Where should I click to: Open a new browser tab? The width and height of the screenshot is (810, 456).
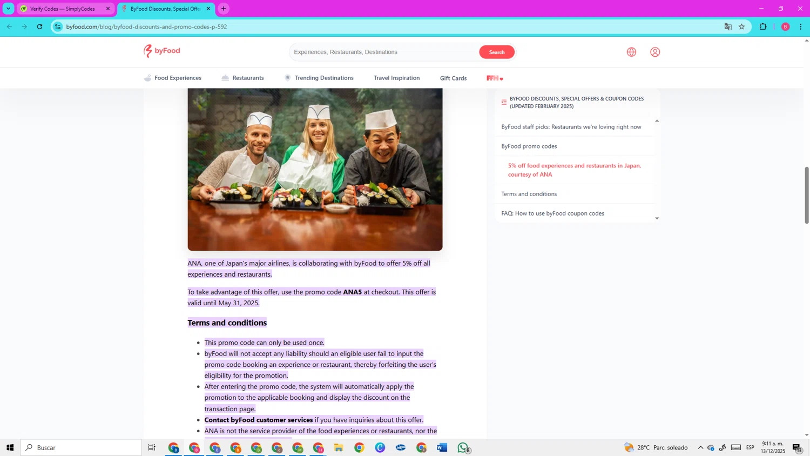224,9
